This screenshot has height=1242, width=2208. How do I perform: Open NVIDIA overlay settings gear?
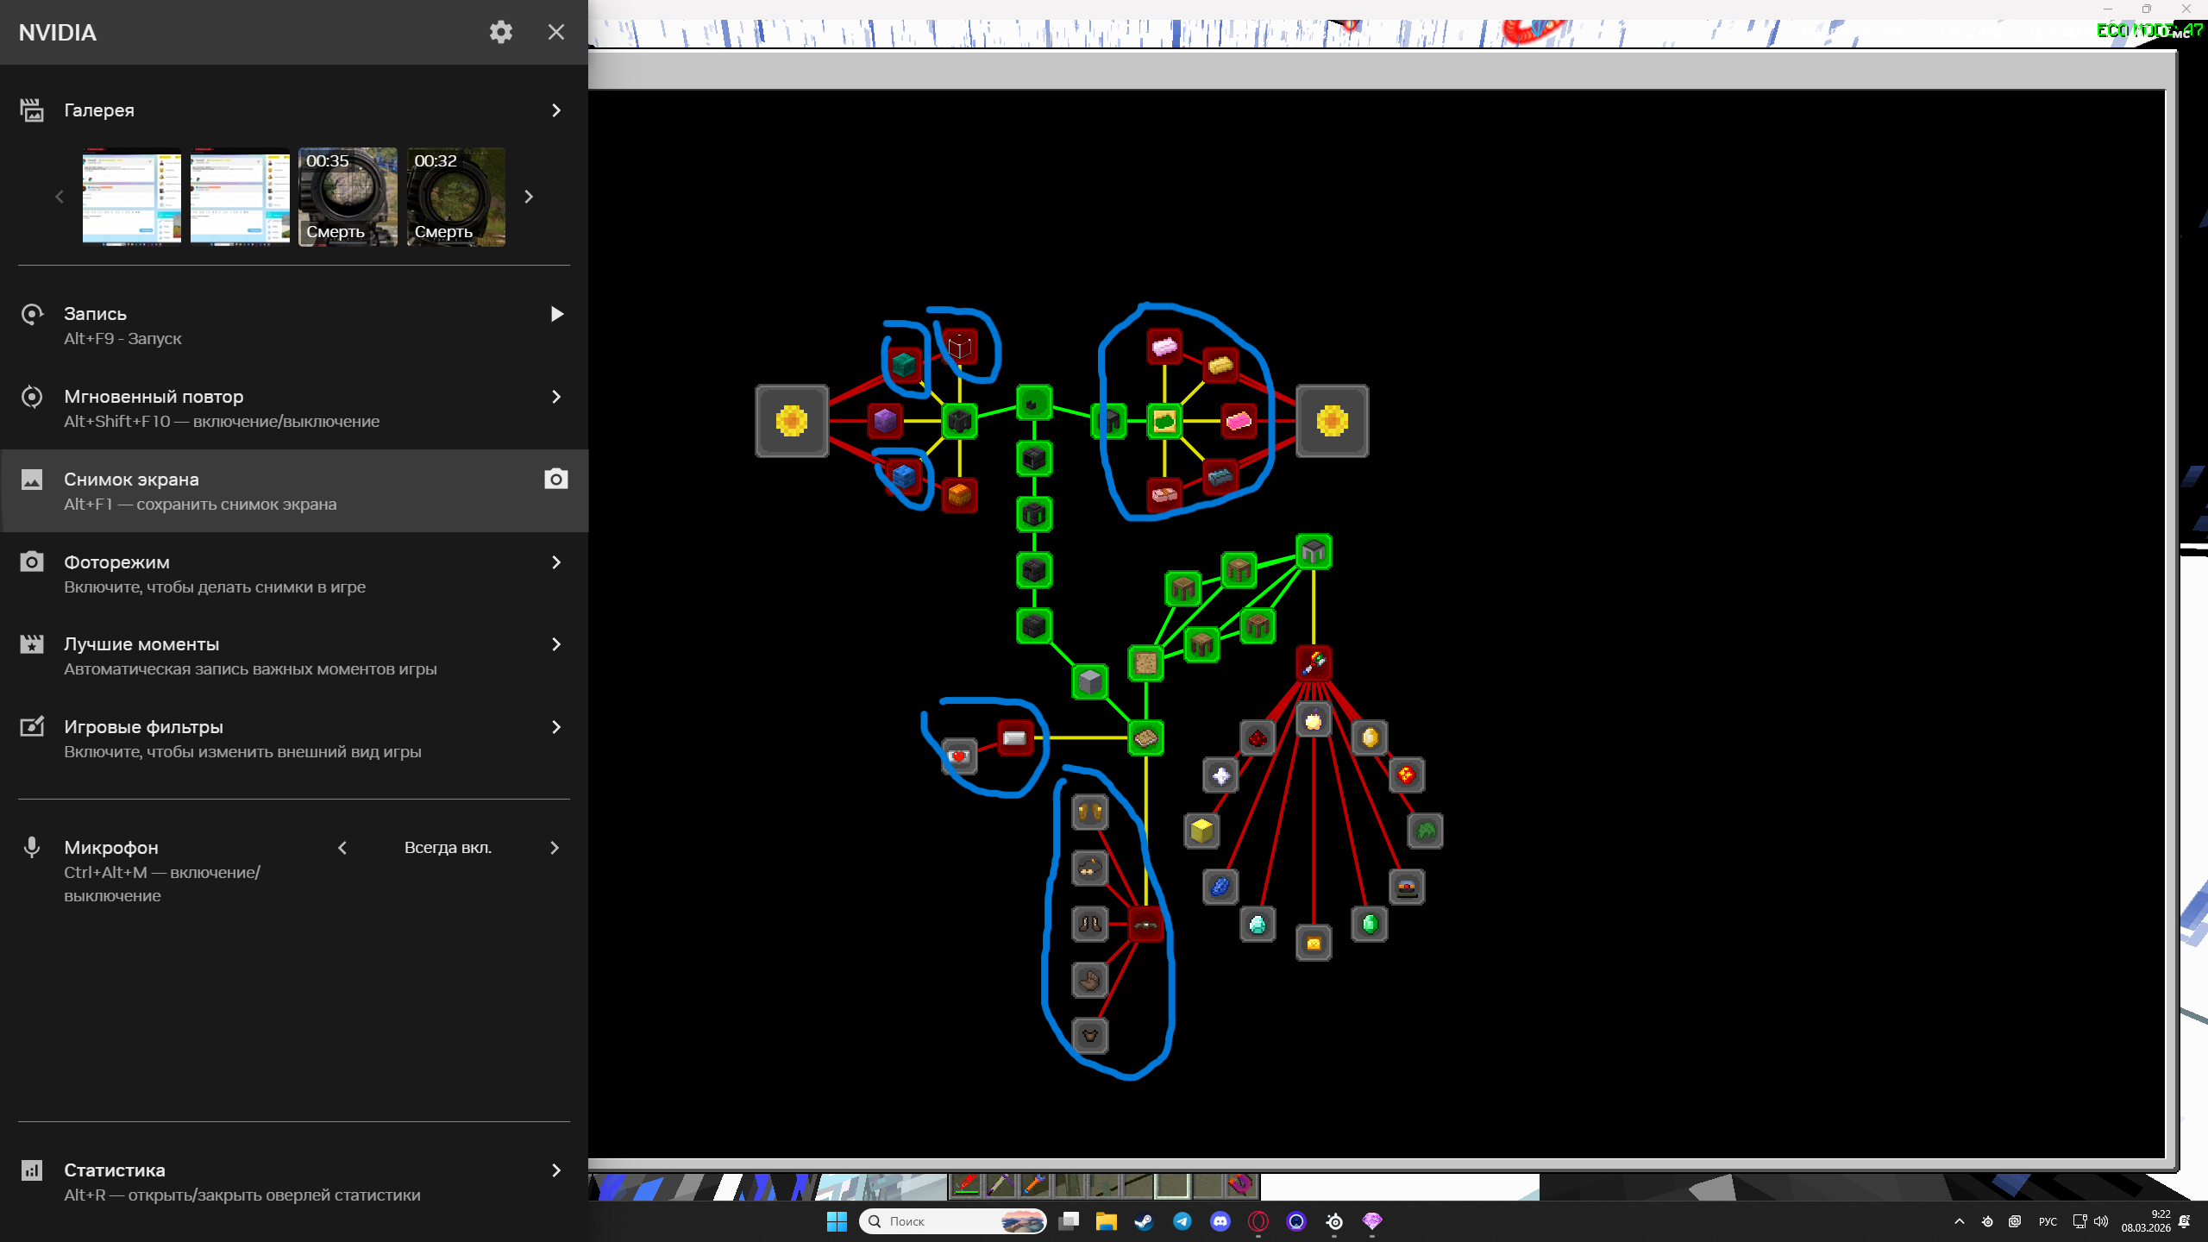coord(501,33)
